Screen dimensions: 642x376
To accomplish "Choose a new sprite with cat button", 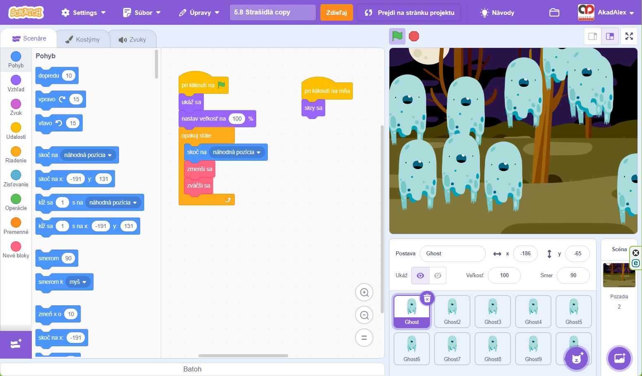I will pos(576,358).
